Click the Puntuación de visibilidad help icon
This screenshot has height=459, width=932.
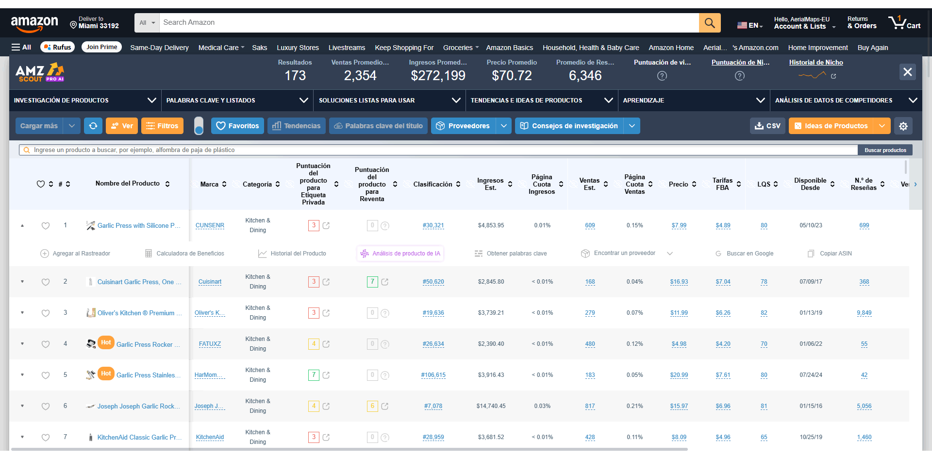(662, 76)
